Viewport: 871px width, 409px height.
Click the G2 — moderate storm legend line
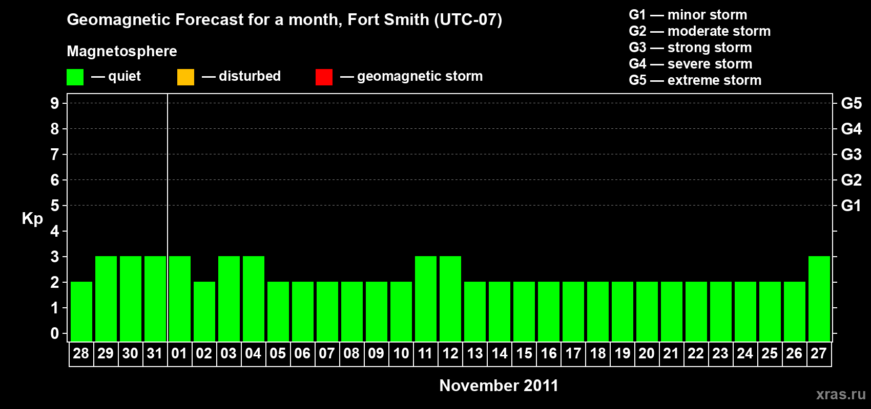click(699, 31)
